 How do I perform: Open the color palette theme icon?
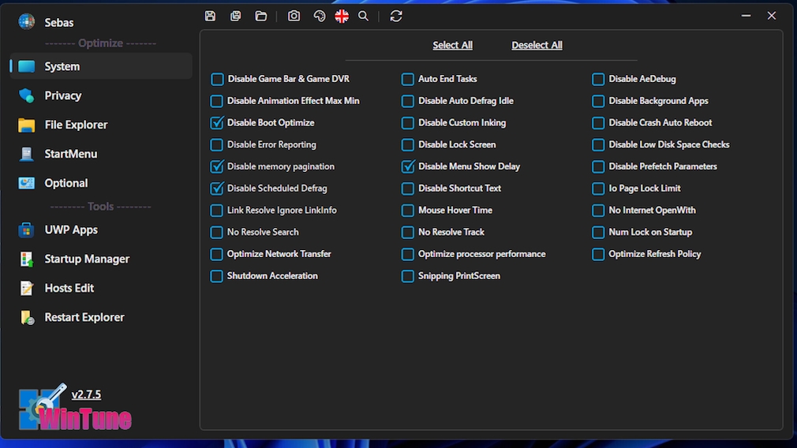319,16
